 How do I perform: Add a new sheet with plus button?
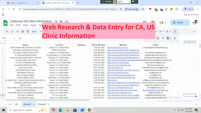click(10, 104)
